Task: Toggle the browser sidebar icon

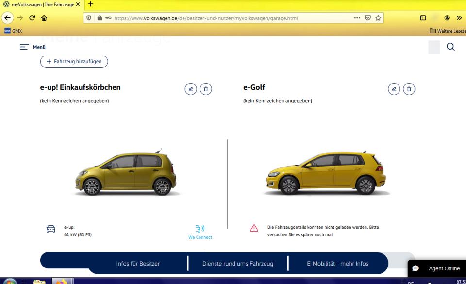Action: coord(423,18)
